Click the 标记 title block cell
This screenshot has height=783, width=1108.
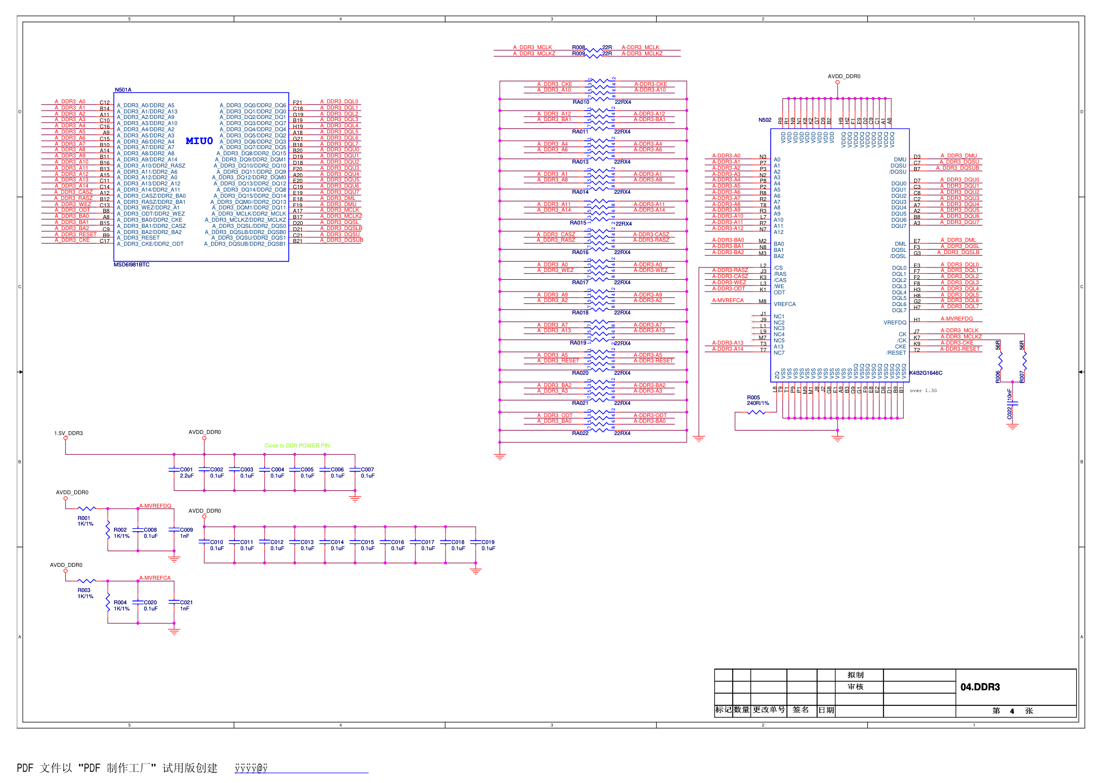click(x=723, y=710)
